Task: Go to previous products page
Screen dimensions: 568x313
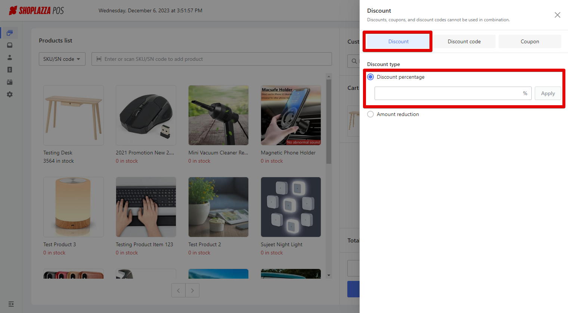Action: [x=179, y=290]
